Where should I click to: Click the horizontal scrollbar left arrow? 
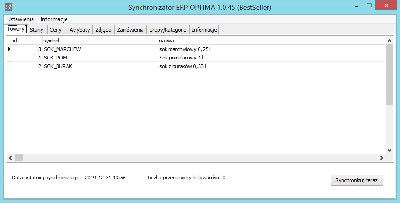click(10, 158)
